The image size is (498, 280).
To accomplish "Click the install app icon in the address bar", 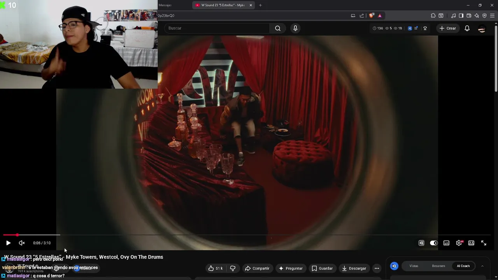I will tap(353, 16).
